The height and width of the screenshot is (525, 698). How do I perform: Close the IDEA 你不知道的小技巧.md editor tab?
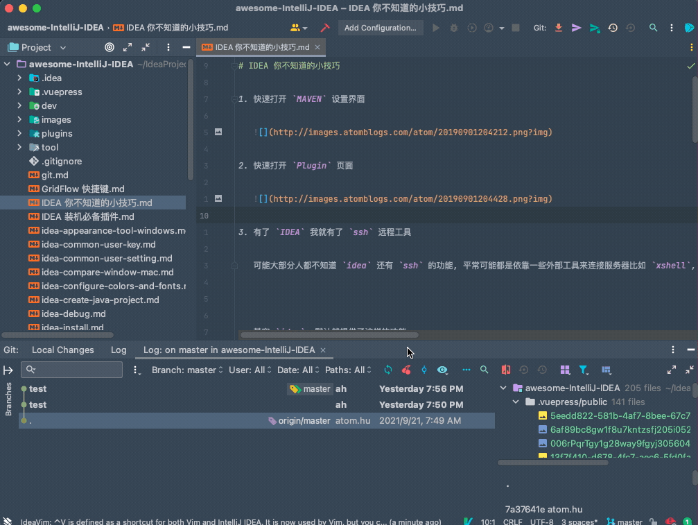(x=317, y=47)
